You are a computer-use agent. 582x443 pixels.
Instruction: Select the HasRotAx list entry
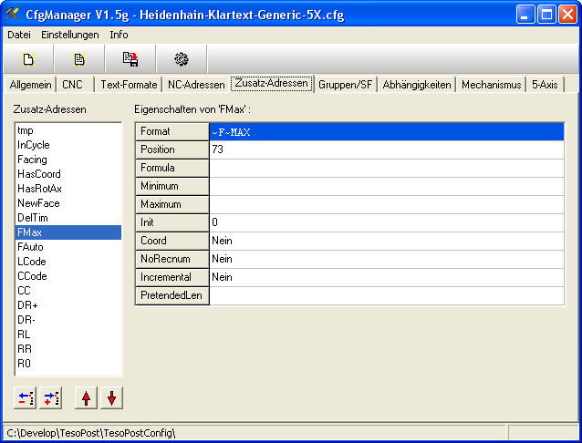[38, 189]
